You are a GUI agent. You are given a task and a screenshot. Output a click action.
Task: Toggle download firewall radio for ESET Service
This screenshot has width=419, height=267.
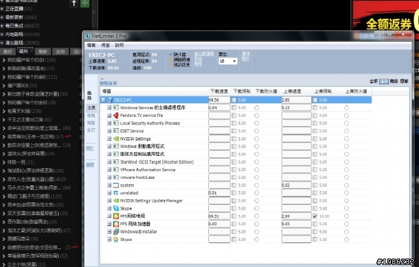[x=257, y=131]
